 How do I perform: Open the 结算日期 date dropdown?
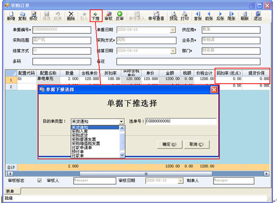(173, 51)
